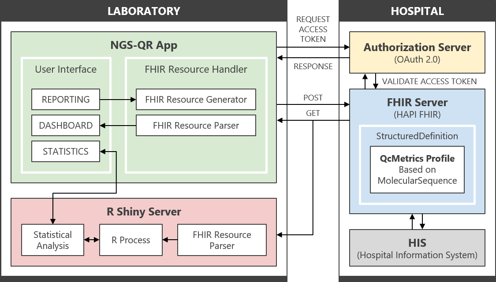Image resolution: width=496 pixels, height=282 pixels.
Task: Click the STATISTICS box
Action: tap(66, 152)
